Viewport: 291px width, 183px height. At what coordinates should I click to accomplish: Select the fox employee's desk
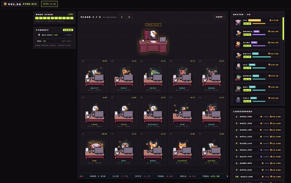click(x=153, y=148)
